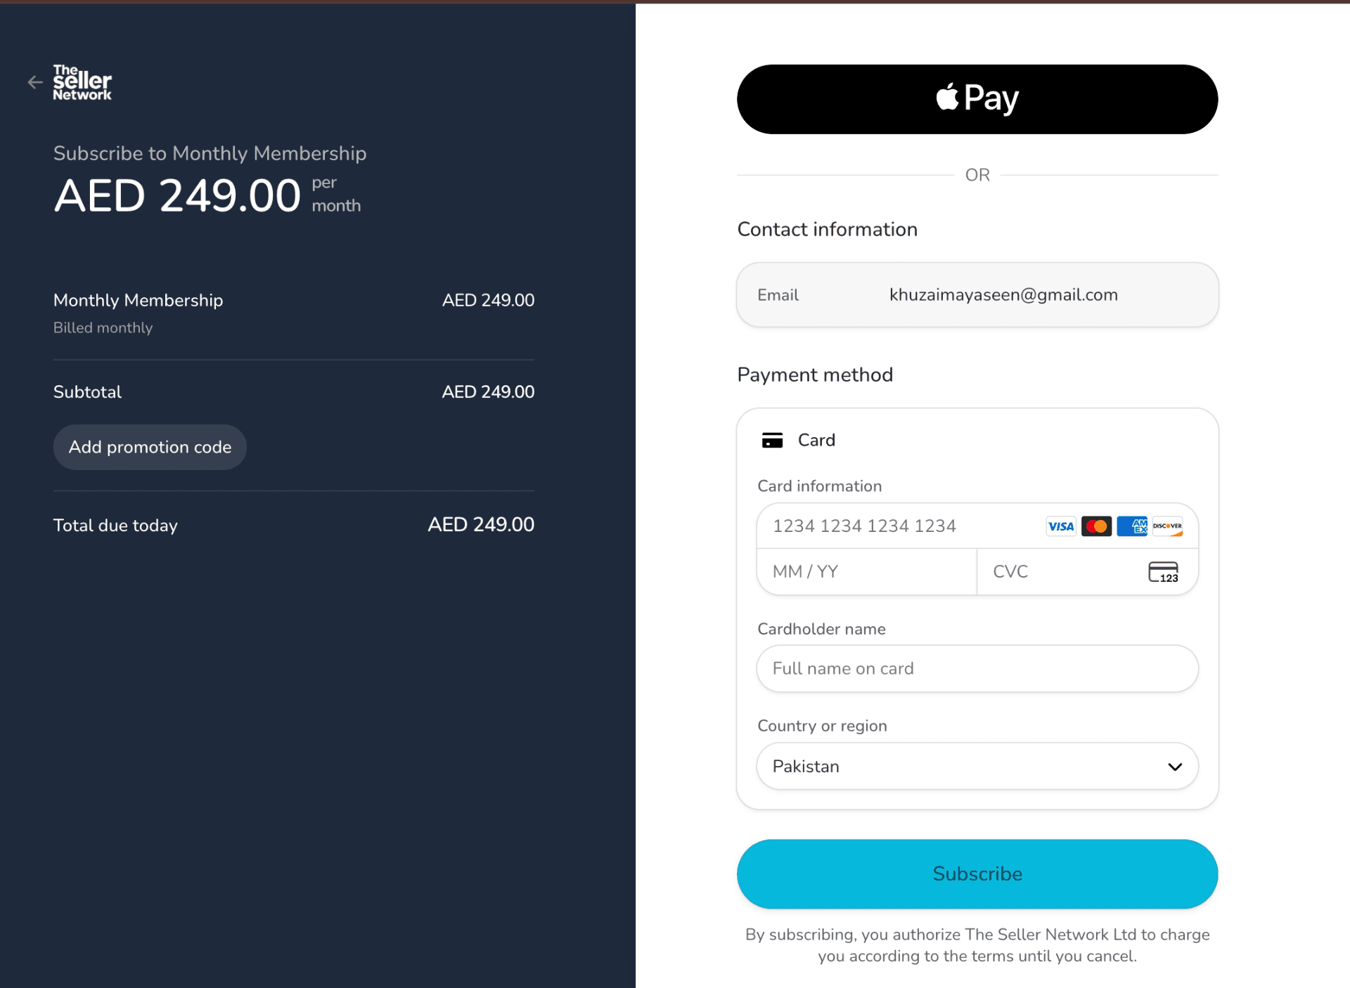Click the credit card icon beside Card
The image size is (1350, 988).
click(x=772, y=441)
